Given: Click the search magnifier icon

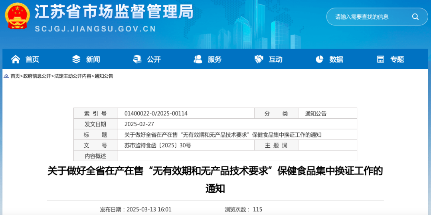Looking at the screenshot, I should (x=415, y=17).
